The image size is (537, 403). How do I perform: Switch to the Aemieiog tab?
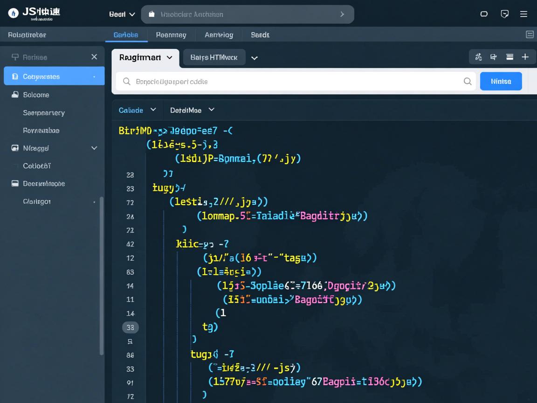[219, 35]
